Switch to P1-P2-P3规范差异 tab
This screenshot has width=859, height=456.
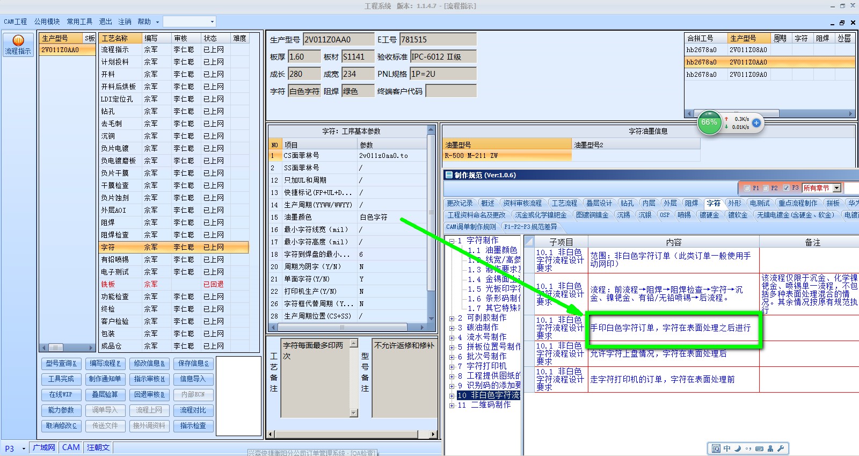(531, 227)
